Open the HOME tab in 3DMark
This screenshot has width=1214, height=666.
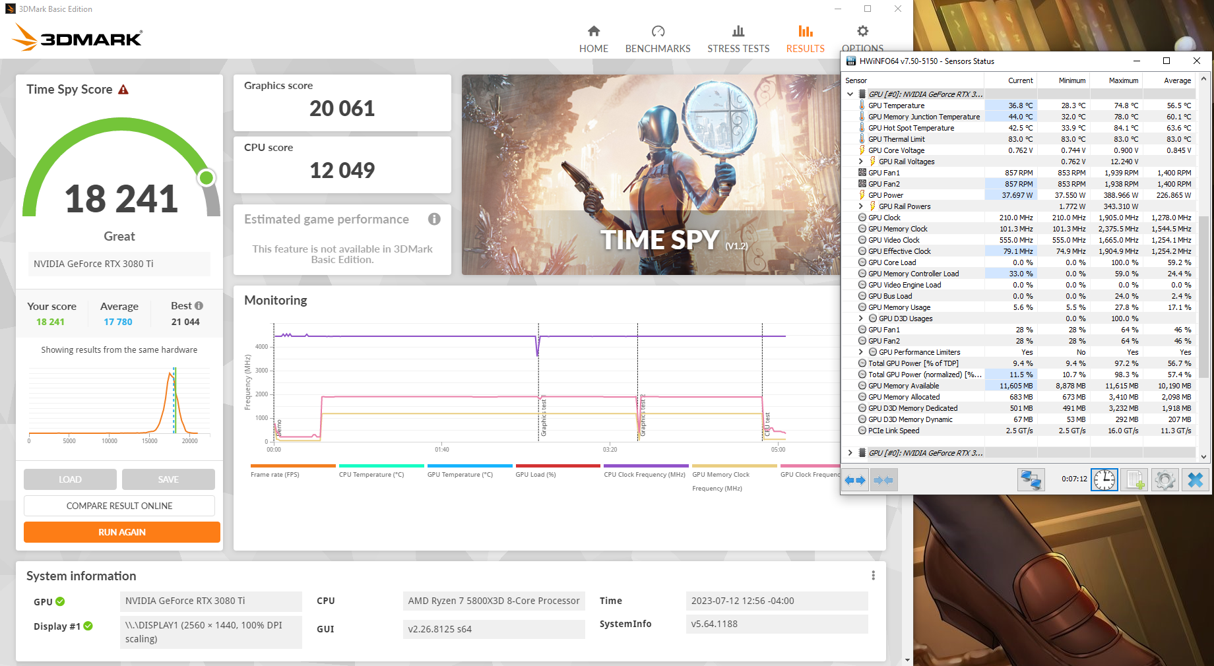(594, 49)
